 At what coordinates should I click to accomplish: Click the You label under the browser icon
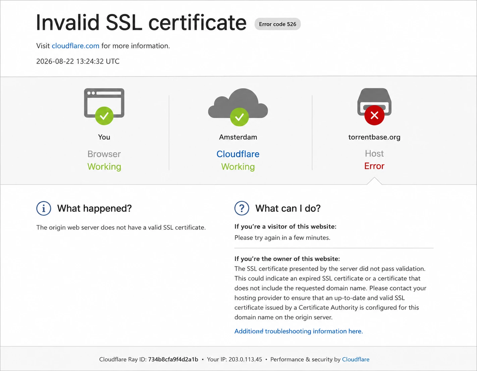point(104,137)
